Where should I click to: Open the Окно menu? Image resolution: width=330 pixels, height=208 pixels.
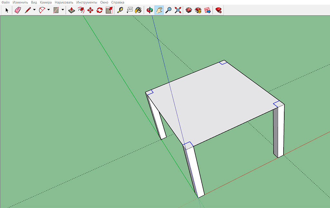click(104, 2)
